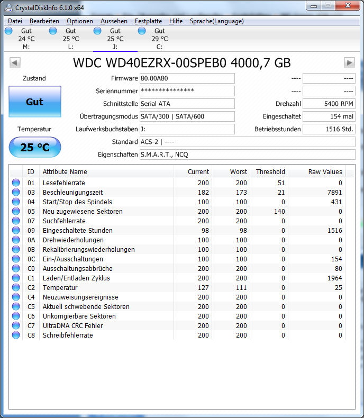Screen dimensions: 364x418
Task: Click status orb for drive J:
Action: tap(97, 31)
